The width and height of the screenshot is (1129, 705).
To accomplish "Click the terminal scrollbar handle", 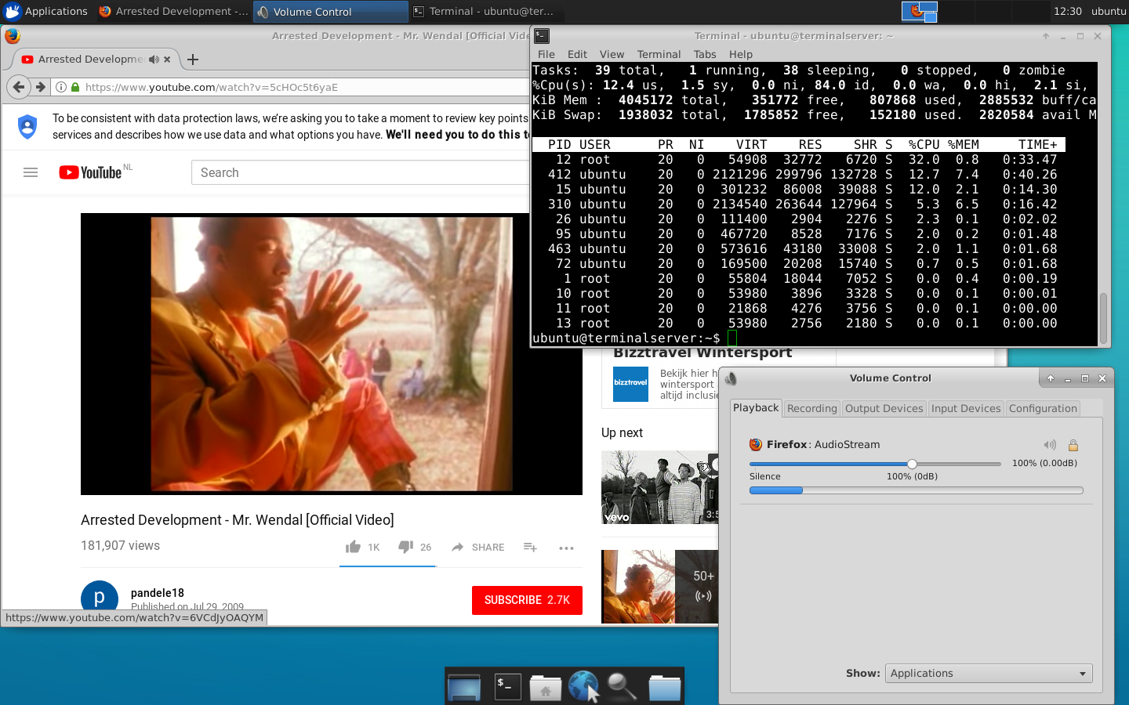I will pos(1103,317).
